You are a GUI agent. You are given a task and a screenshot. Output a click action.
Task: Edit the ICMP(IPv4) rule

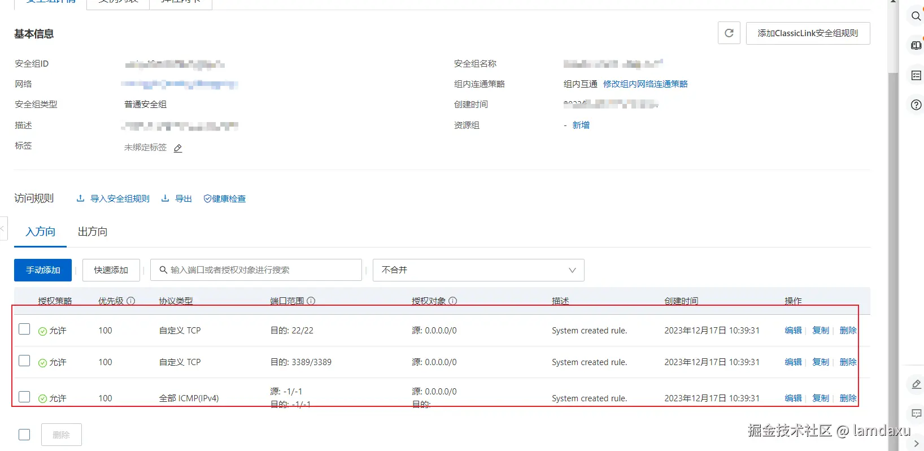[x=793, y=398]
